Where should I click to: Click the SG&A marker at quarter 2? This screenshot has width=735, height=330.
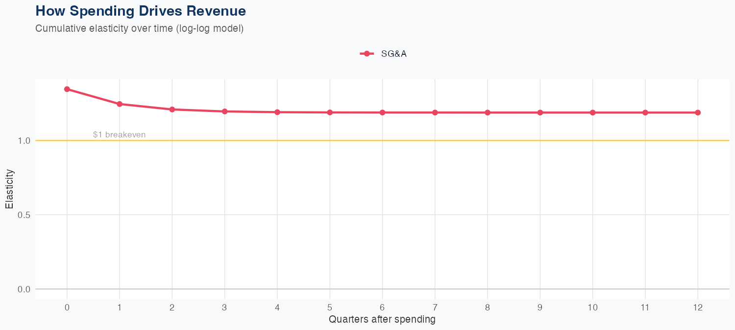pyautogui.click(x=172, y=110)
